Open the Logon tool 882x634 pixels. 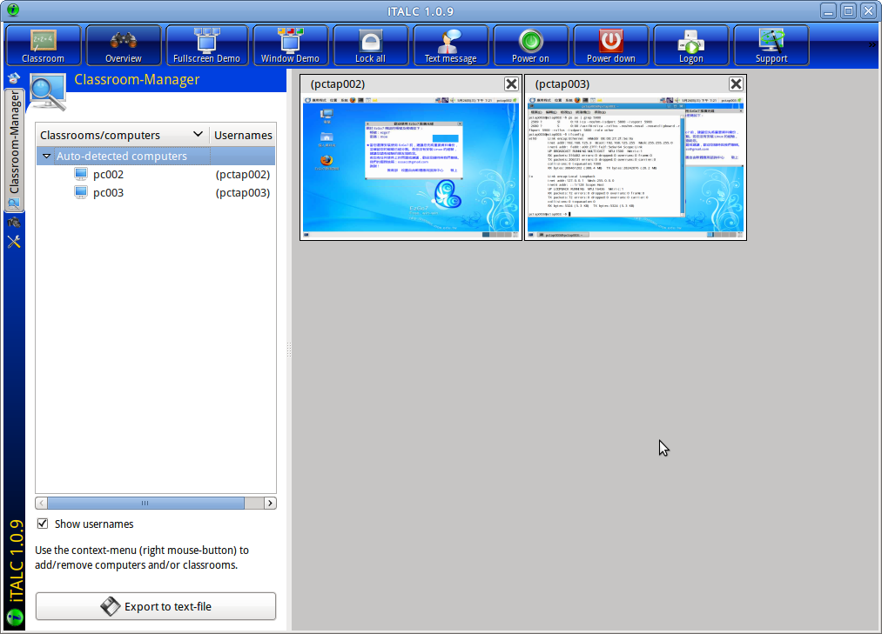pyautogui.click(x=690, y=45)
